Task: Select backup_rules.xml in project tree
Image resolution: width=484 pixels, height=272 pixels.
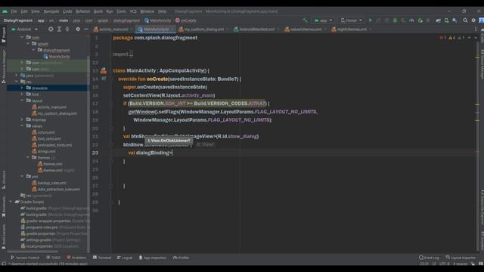Action: (x=49, y=183)
